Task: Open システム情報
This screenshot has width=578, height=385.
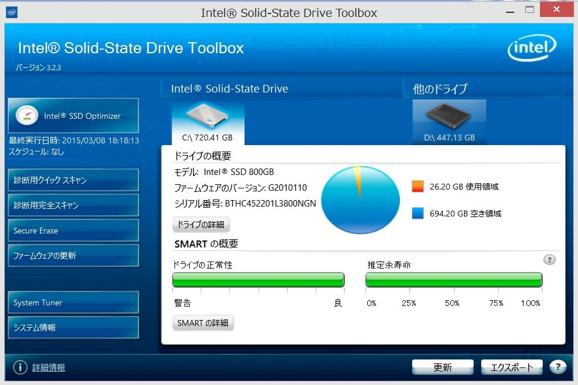Action: point(73,328)
